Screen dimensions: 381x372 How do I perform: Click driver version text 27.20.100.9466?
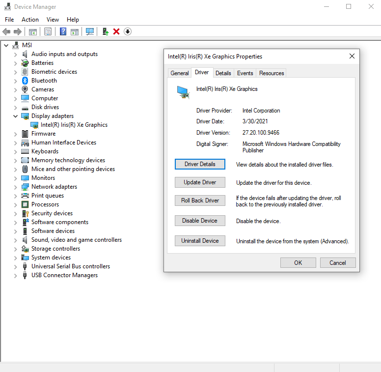click(x=261, y=133)
